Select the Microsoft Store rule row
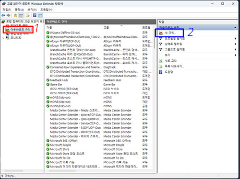Screen dimensions: 240x179 [x=99, y=149]
